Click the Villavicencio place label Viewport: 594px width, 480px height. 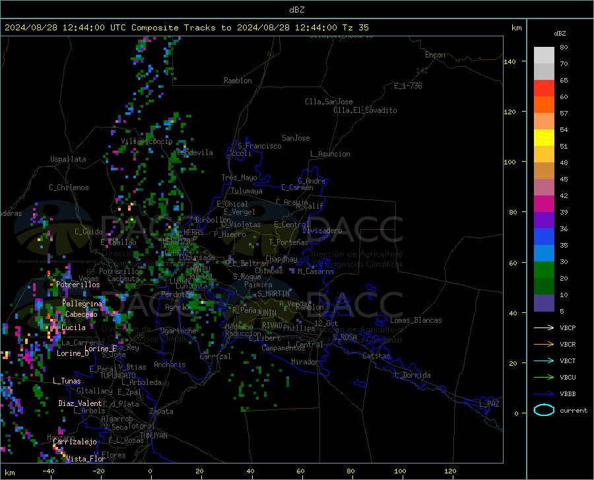147,141
